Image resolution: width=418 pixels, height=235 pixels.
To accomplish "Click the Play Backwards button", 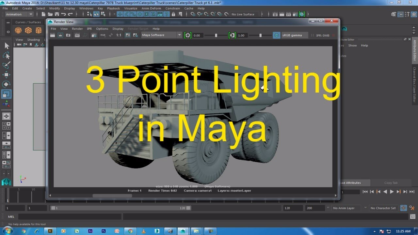I will 385,192.
